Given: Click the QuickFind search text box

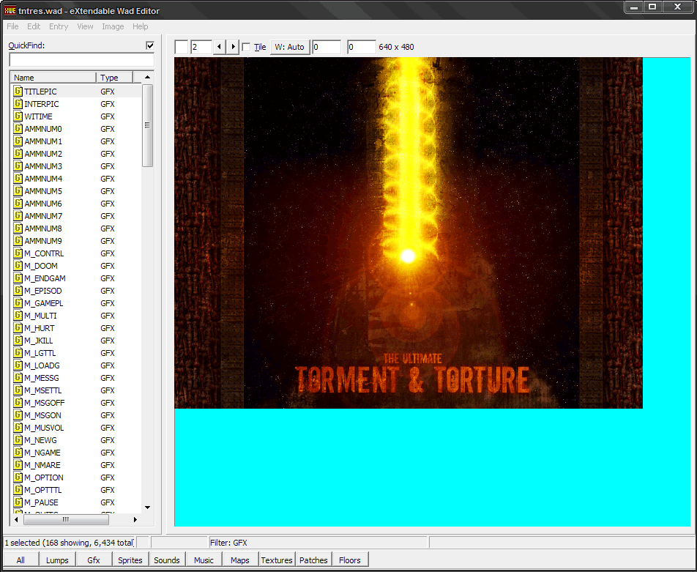Looking at the screenshot, I should click(82, 59).
